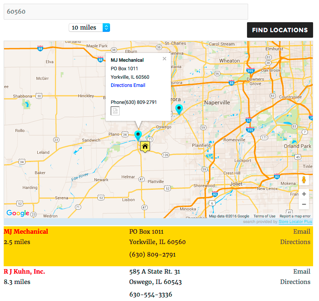The width and height of the screenshot is (319, 301).
Task: Click Report a map error link
Action: (x=295, y=216)
